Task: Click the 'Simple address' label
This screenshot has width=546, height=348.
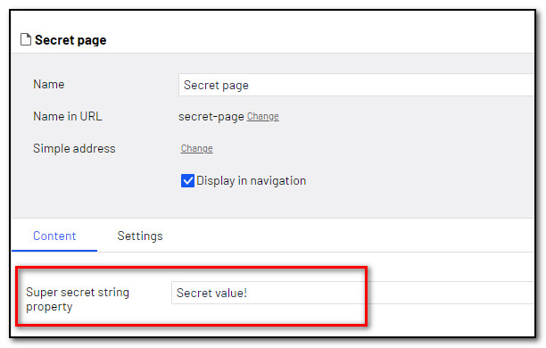Action: 74,149
